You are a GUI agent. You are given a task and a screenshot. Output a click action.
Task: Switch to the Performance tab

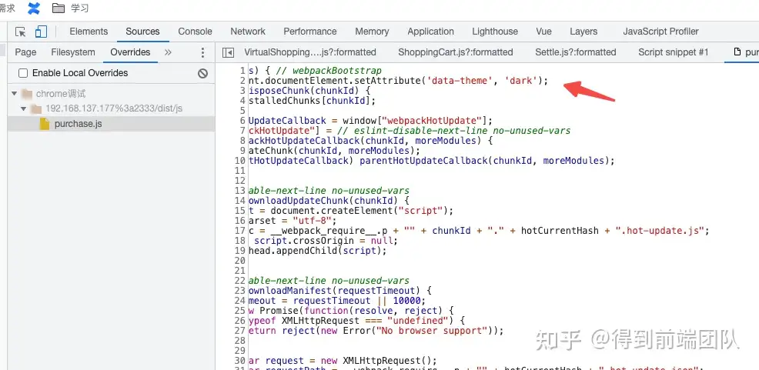point(309,32)
